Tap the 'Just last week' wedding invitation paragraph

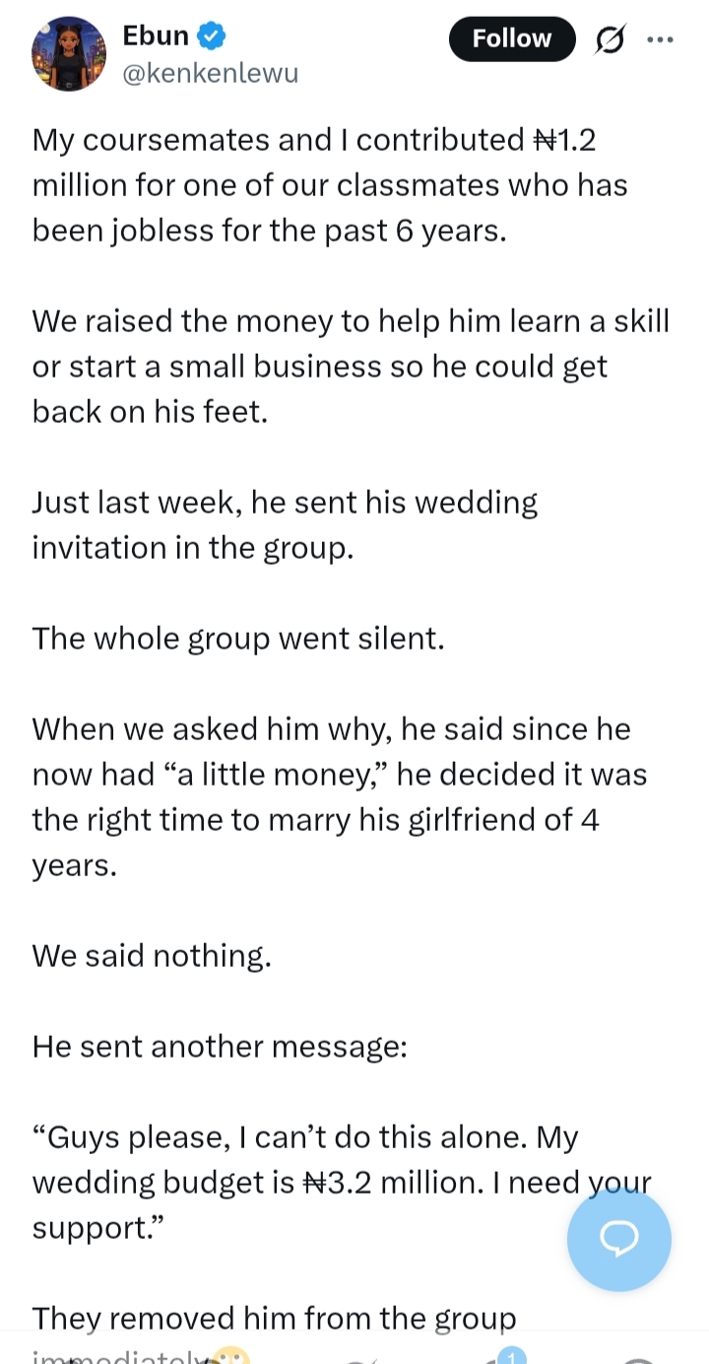click(x=286, y=525)
